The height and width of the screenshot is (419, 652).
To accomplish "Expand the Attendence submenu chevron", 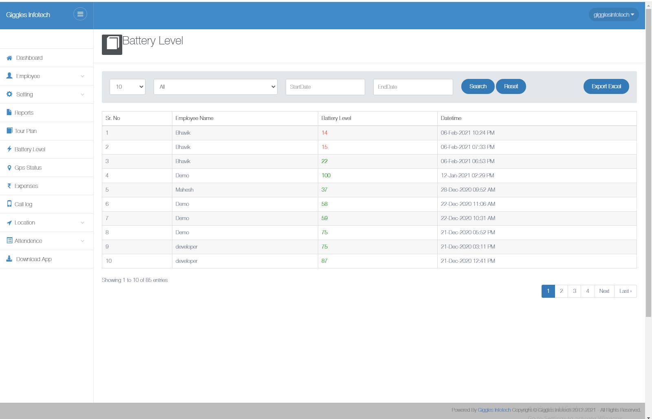I will coord(82,241).
